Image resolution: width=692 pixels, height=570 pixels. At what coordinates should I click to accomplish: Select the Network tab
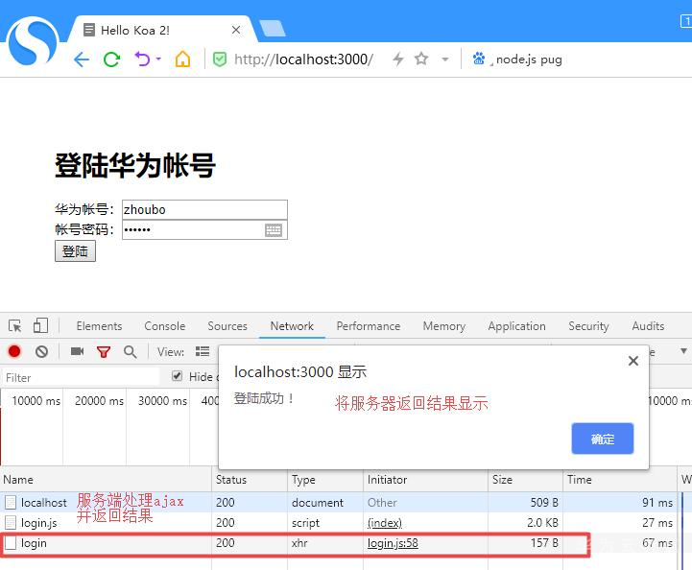[292, 326]
